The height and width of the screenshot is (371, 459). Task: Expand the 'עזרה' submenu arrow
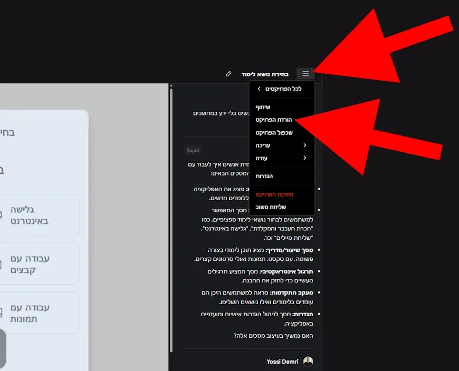tap(305, 158)
